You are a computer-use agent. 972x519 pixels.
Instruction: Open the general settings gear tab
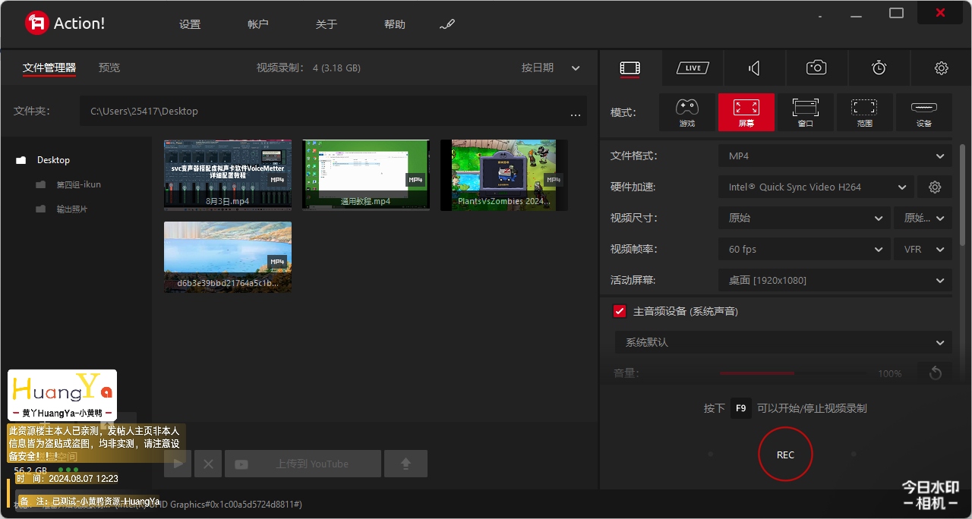tap(941, 68)
